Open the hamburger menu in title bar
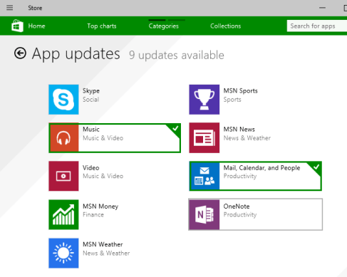Screen dimensions: 347x277 point(9,8)
